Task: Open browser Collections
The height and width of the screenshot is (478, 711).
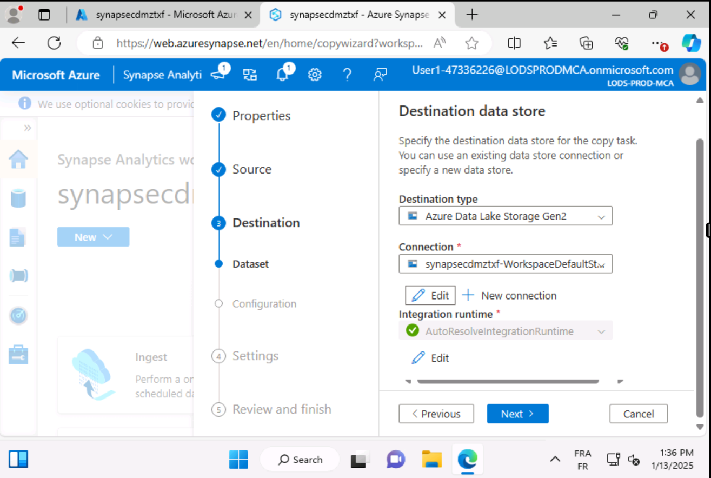Action: tap(586, 43)
